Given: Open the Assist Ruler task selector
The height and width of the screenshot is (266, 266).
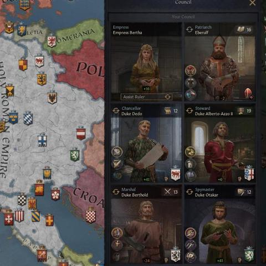Looking at the screenshot, I should click(x=146, y=97).
